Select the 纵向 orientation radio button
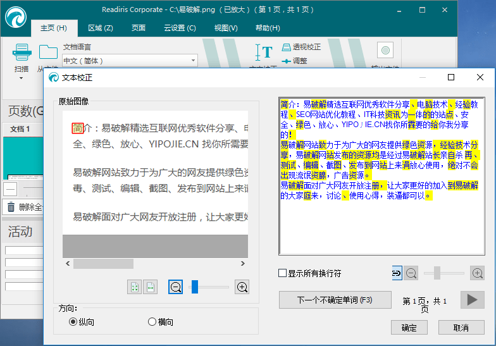Viewport: 496px width, 346px height. click(x=73, y=322)
